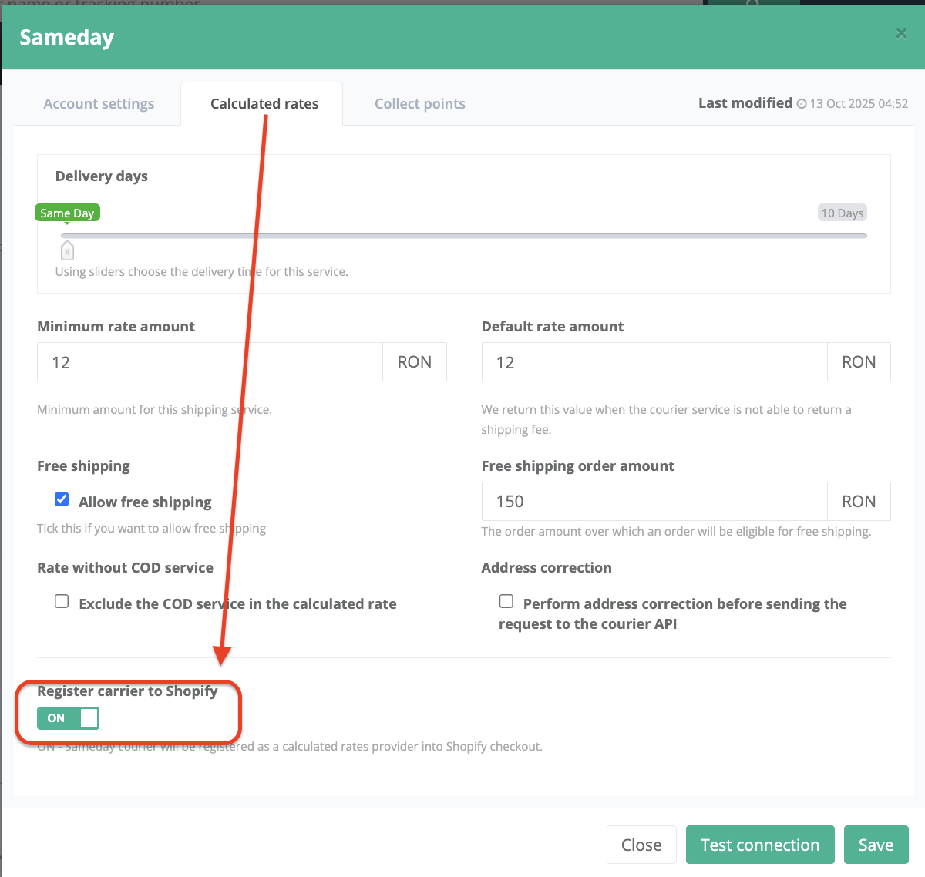Close the Sameday dialog with X icon

(x=901, y=33)
